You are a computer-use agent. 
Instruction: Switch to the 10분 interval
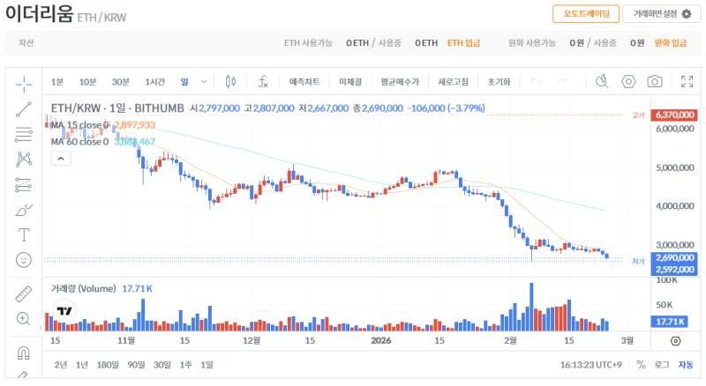[x=87, y=82]
